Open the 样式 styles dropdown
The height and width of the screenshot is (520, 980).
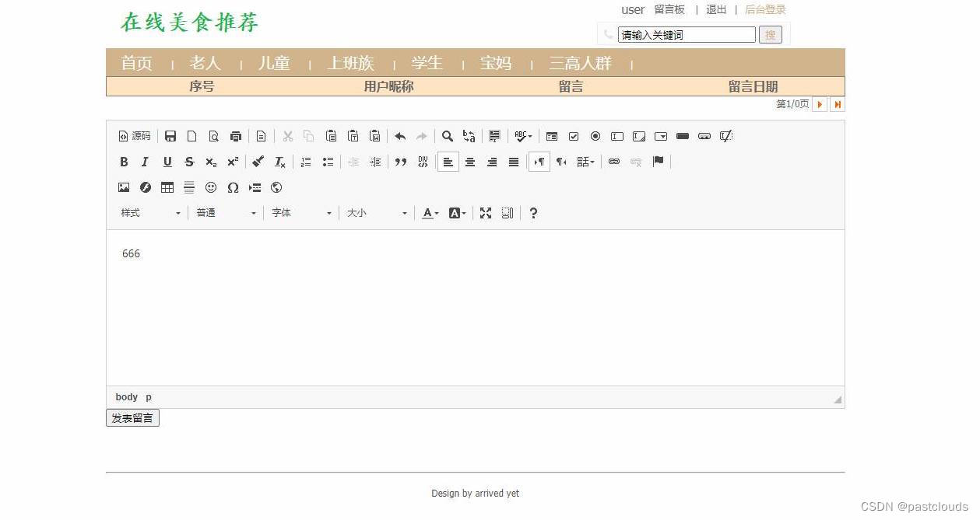pos(150,213)
